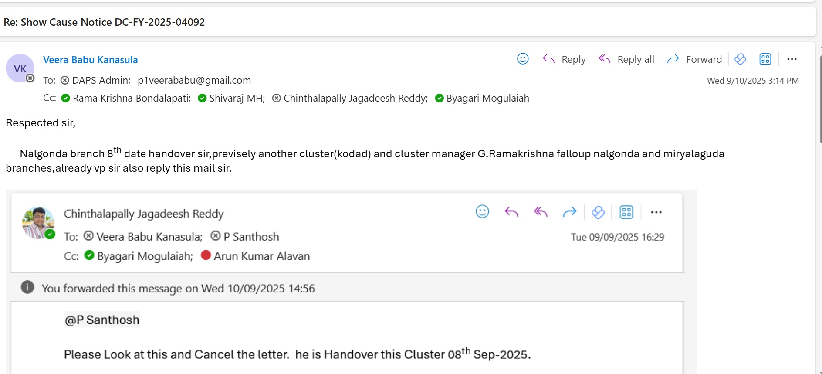Click Reply all in top email
The height and width of the screenshot is (374, 822).
click(626, 59)
